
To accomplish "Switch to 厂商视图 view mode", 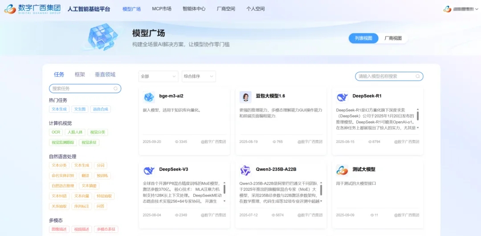I will point(393,38).
